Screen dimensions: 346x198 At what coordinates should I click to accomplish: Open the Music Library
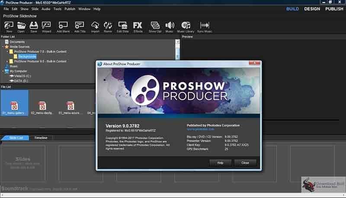[186, 27]
